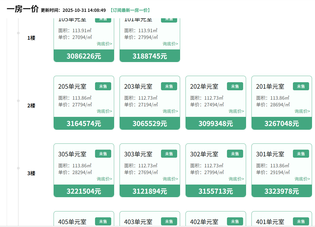Click 未售 badge on unit 303
315x227 pixels.
(x=169, y=154)
